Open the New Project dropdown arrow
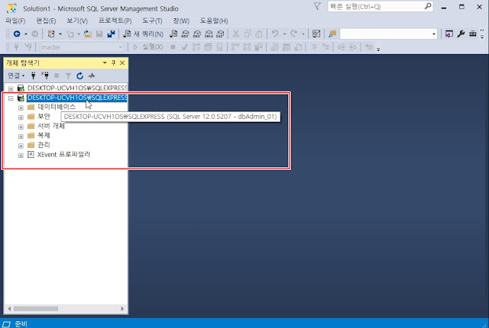Image resolution: width=489 pixels, height=328 pixels. pos(60,34)
